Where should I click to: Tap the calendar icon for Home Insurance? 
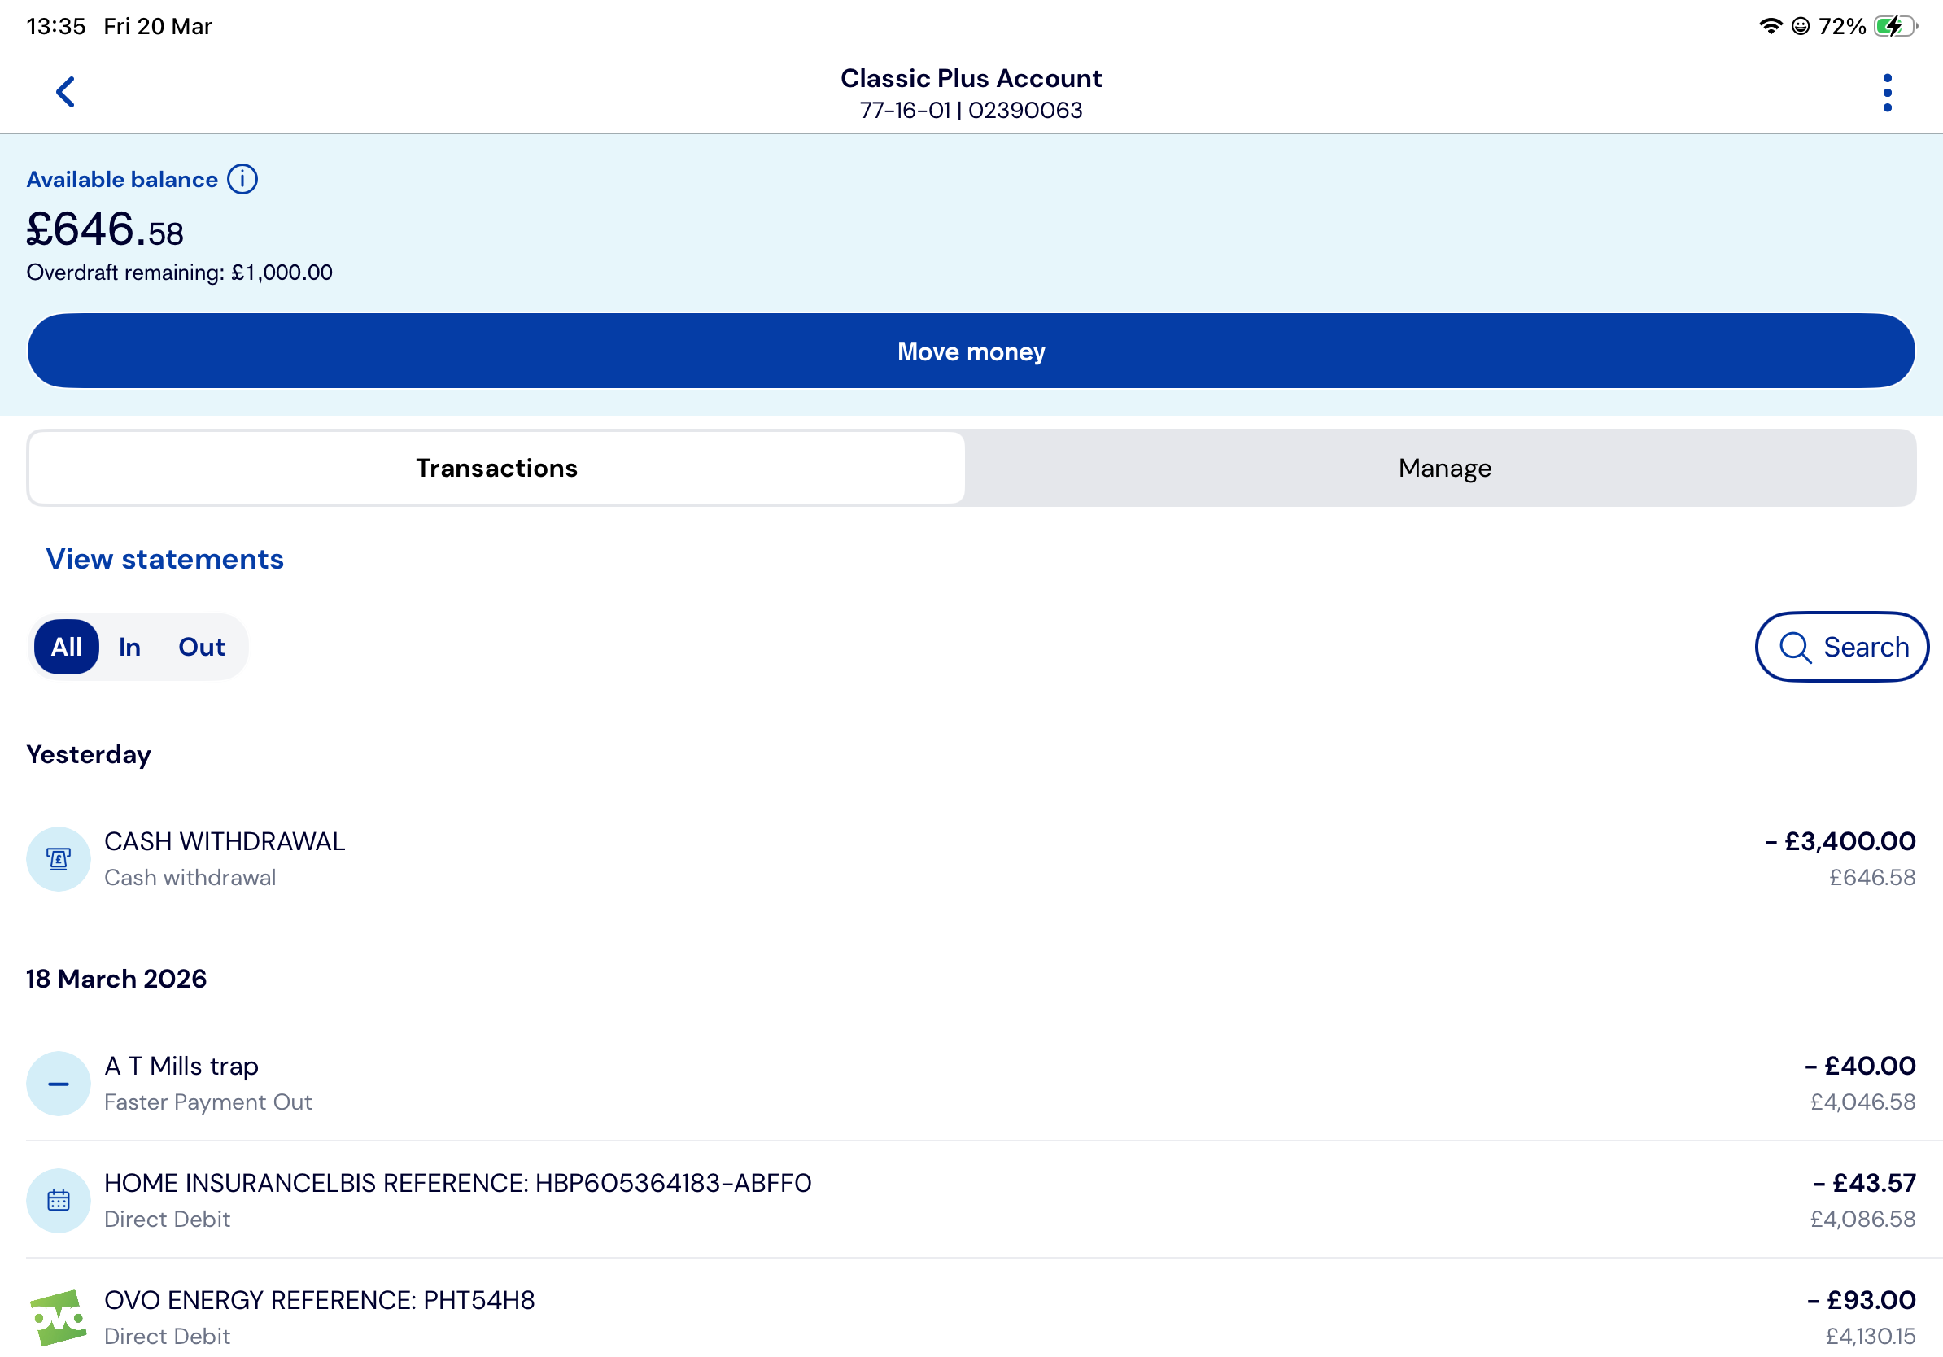59,1201
